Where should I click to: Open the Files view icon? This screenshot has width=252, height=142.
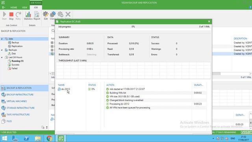[4, 121]
